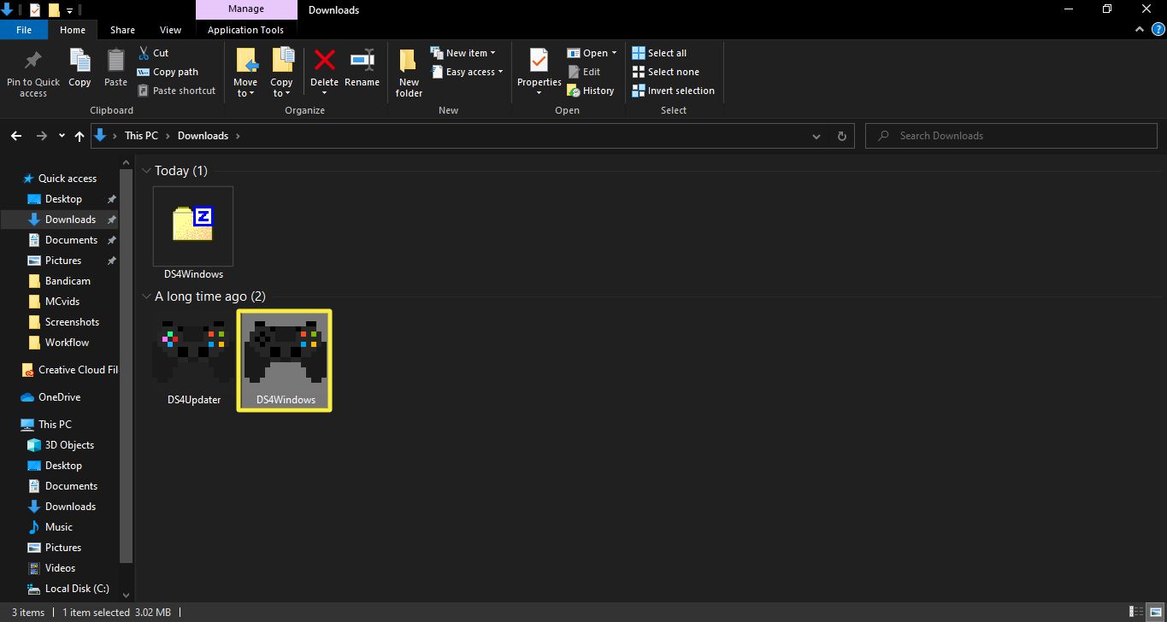Click This PC in address bar
The height and width of the screenshot is (622, 1167).
141,136
